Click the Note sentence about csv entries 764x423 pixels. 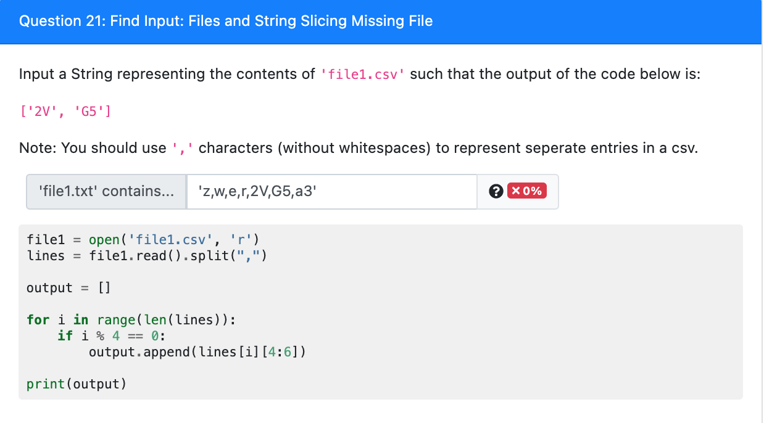pyautogui.click(x=359, y=149)
